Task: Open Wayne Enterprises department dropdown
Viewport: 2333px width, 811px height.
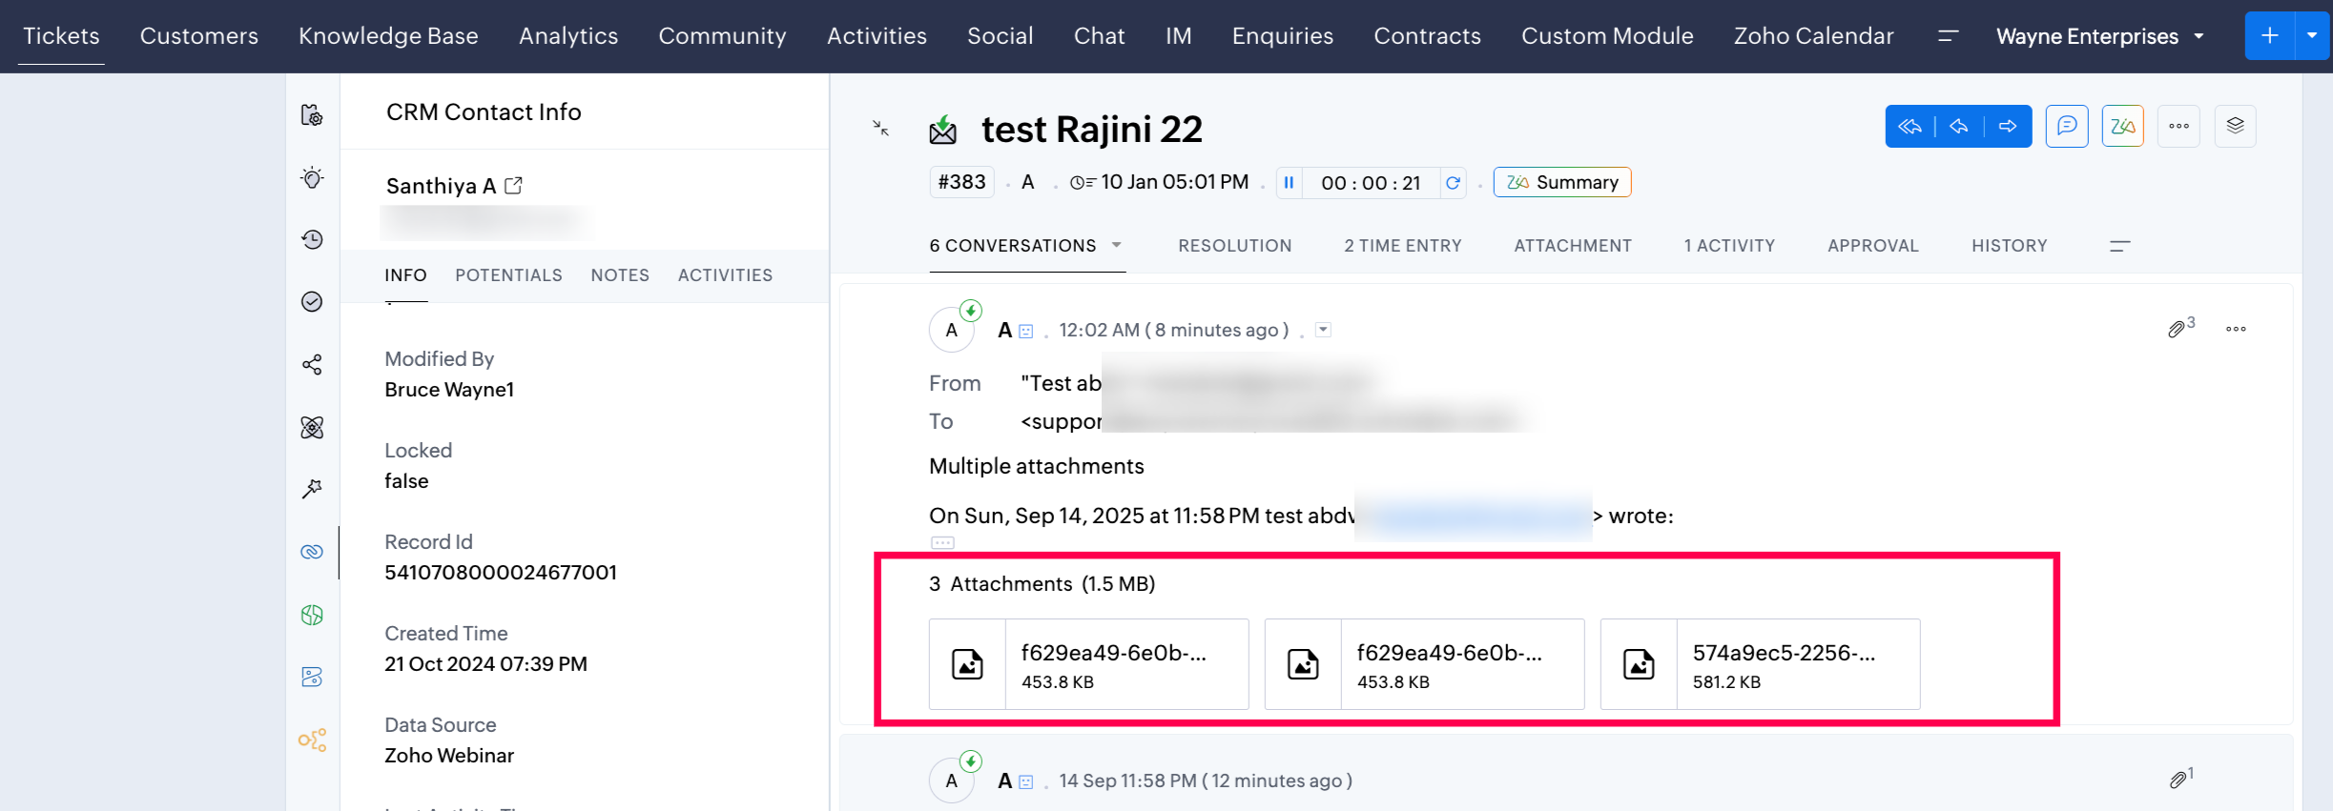Action: tap(2199, 37)
